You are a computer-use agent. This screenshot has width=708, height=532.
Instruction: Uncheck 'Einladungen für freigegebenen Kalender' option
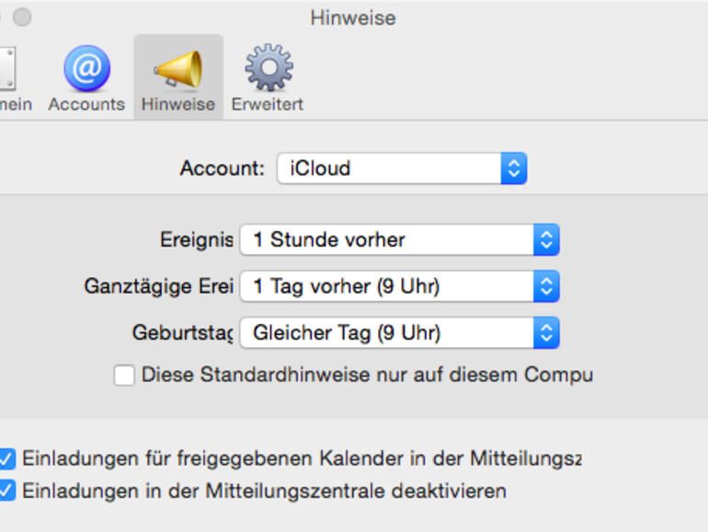point(6,458)
